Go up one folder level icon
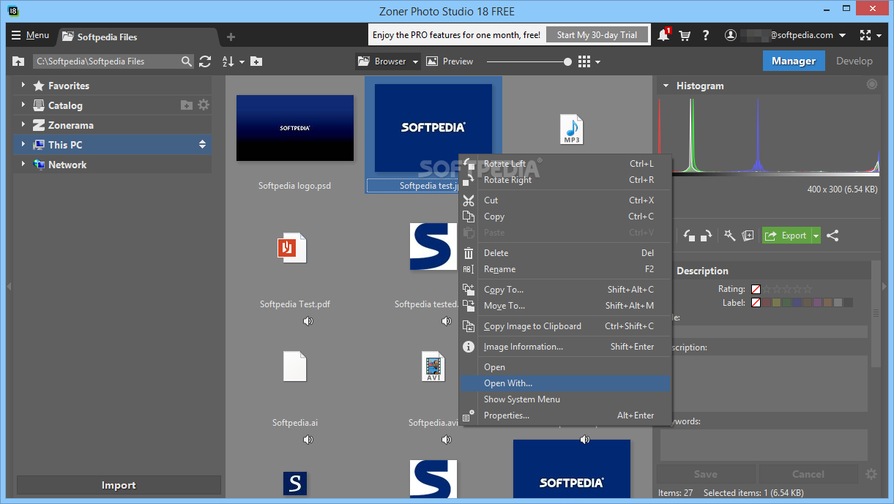Image resolution: width=894 pixels, height=504 pixels. coord(19,61)
